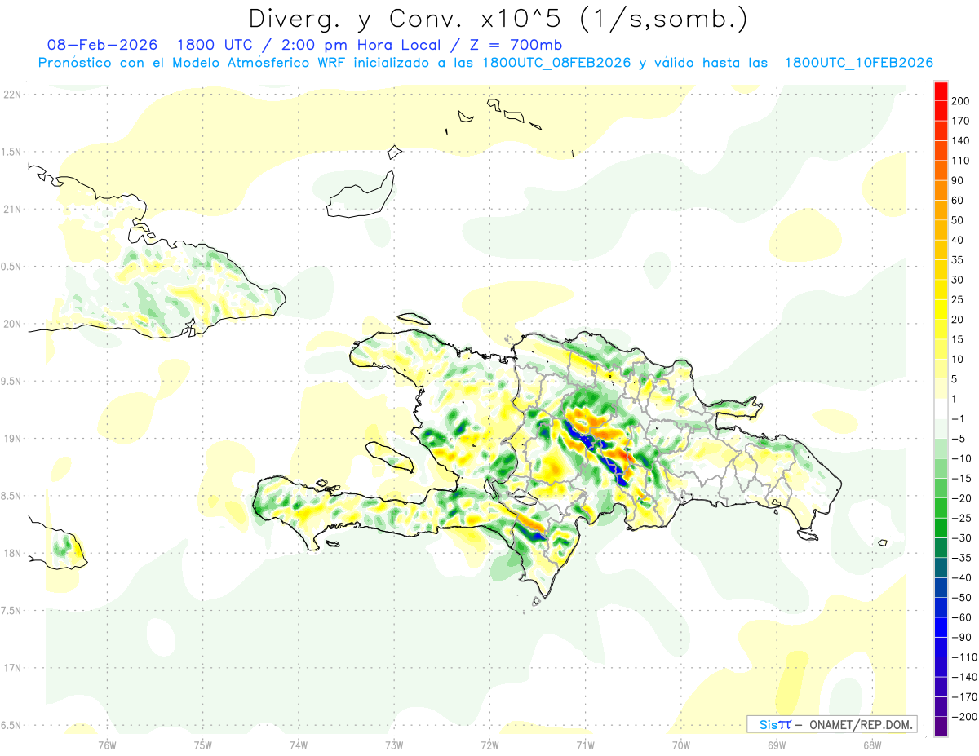This screenshot has height=756, width=979.
Task: Click the '73W' longitude label
Action: point(394,745)
